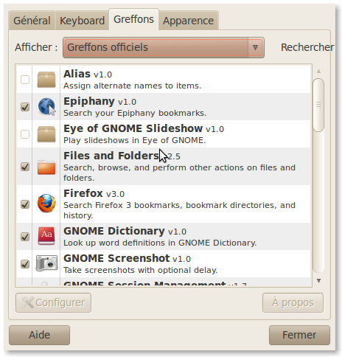The height and width of the screenshot is (357, 342).
Task: Uncheck the GNOME Screenshot checkbox
Action: click(25, 264)
